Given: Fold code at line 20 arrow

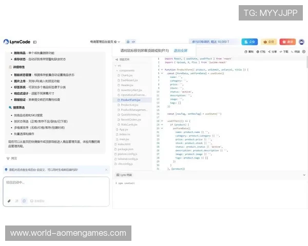Looking at the screenshot, I should click(162, 128).
